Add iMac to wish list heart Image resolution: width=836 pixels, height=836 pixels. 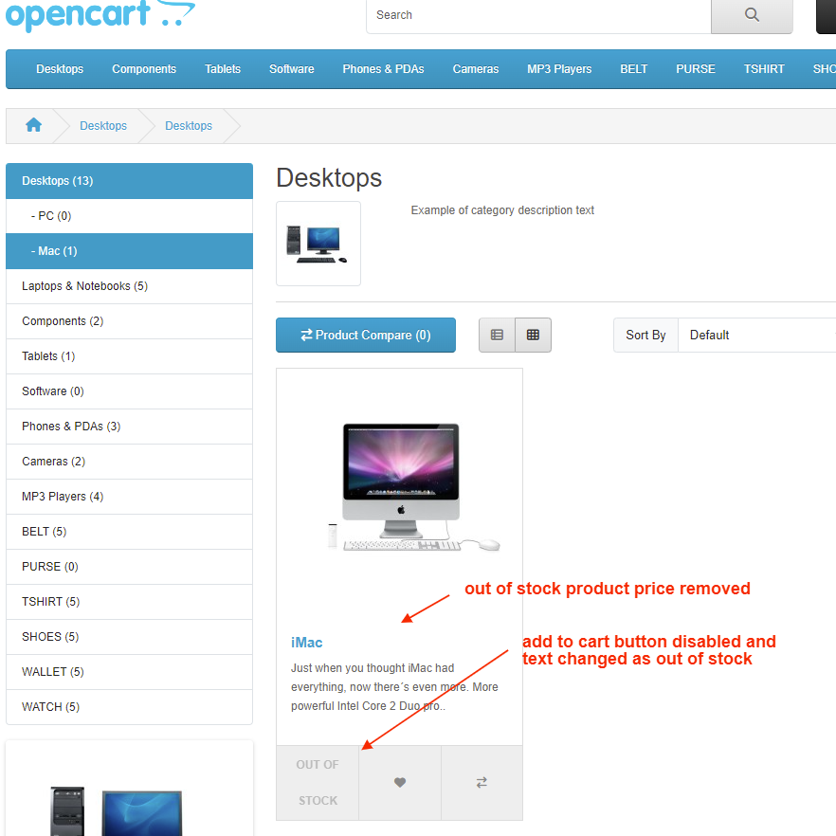(400, 782)
